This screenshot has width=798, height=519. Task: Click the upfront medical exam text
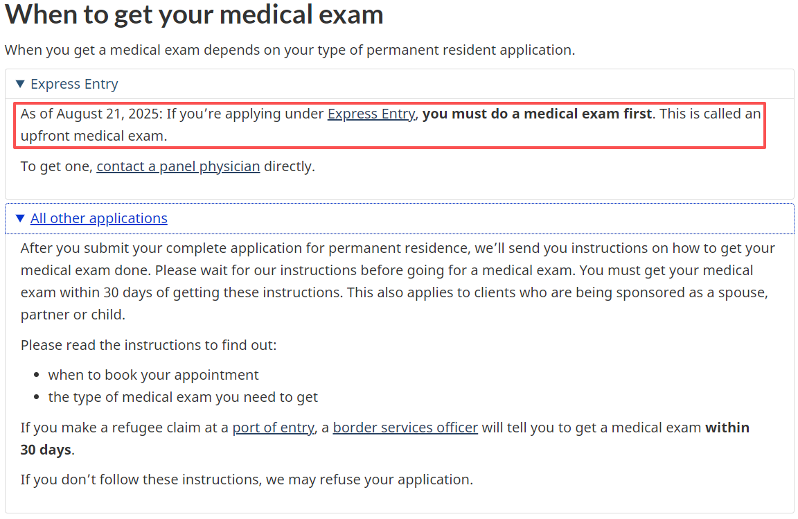[x=94, y=137]
